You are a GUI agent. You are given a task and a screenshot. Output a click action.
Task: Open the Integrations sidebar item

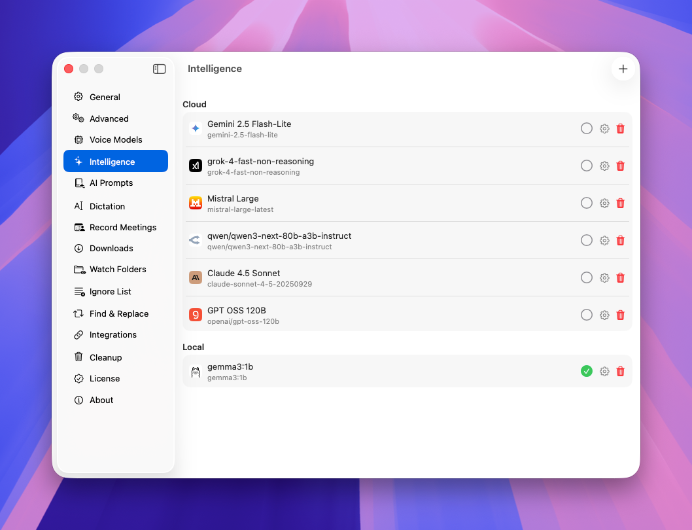click(x=113, y=335)
